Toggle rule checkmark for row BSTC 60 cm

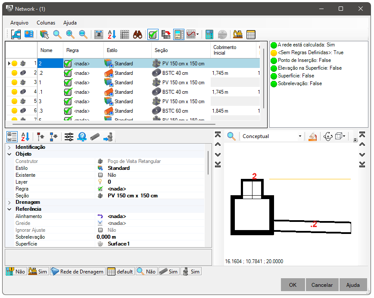(68, 111)
